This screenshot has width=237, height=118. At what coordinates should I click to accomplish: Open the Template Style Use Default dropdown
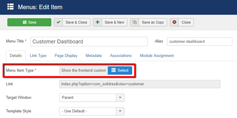pyautogui.click(x=92, y=111)
